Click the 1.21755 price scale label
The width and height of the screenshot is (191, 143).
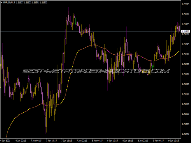(186, 64)
